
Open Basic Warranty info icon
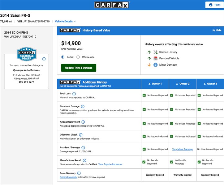[79, 173]
